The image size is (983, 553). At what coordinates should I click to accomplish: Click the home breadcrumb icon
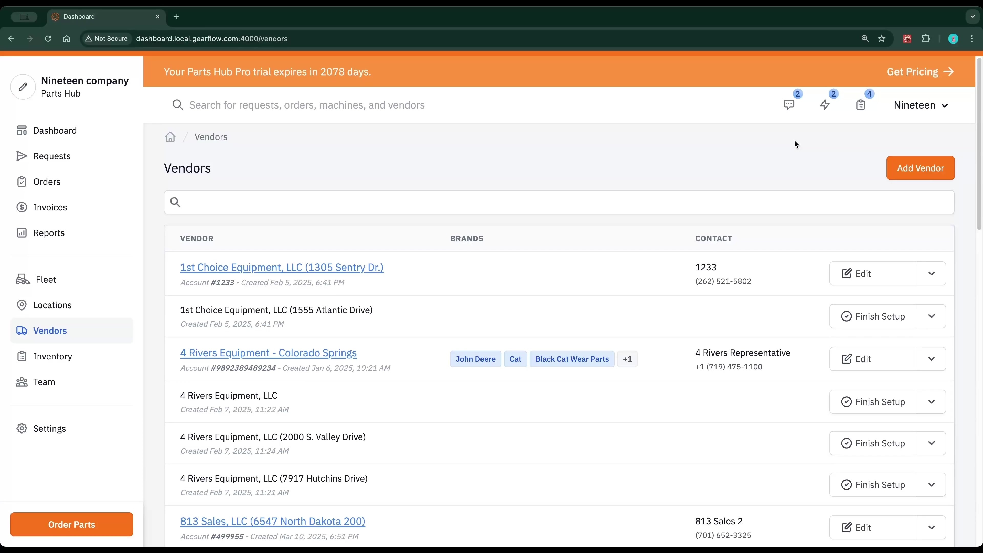[170, 137]
